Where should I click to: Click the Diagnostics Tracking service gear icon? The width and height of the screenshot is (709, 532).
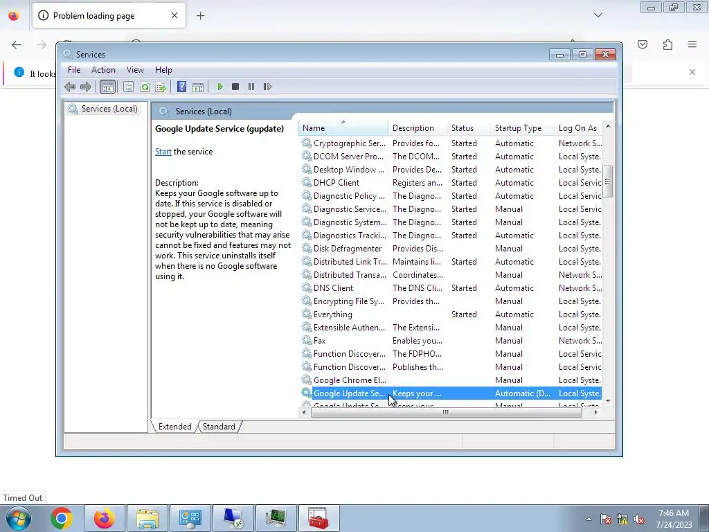(x=307, y=235)
